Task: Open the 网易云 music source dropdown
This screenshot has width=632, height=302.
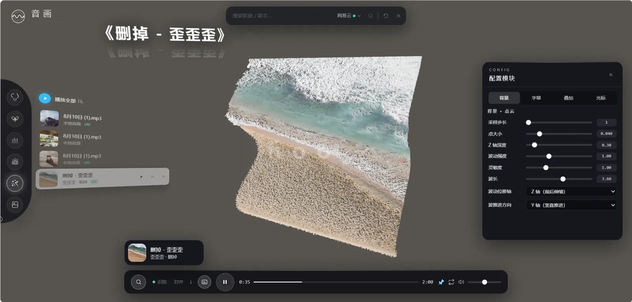Action: [349, 16]
